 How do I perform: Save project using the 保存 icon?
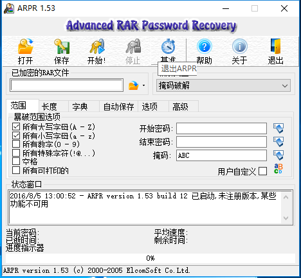coord(62,51)
